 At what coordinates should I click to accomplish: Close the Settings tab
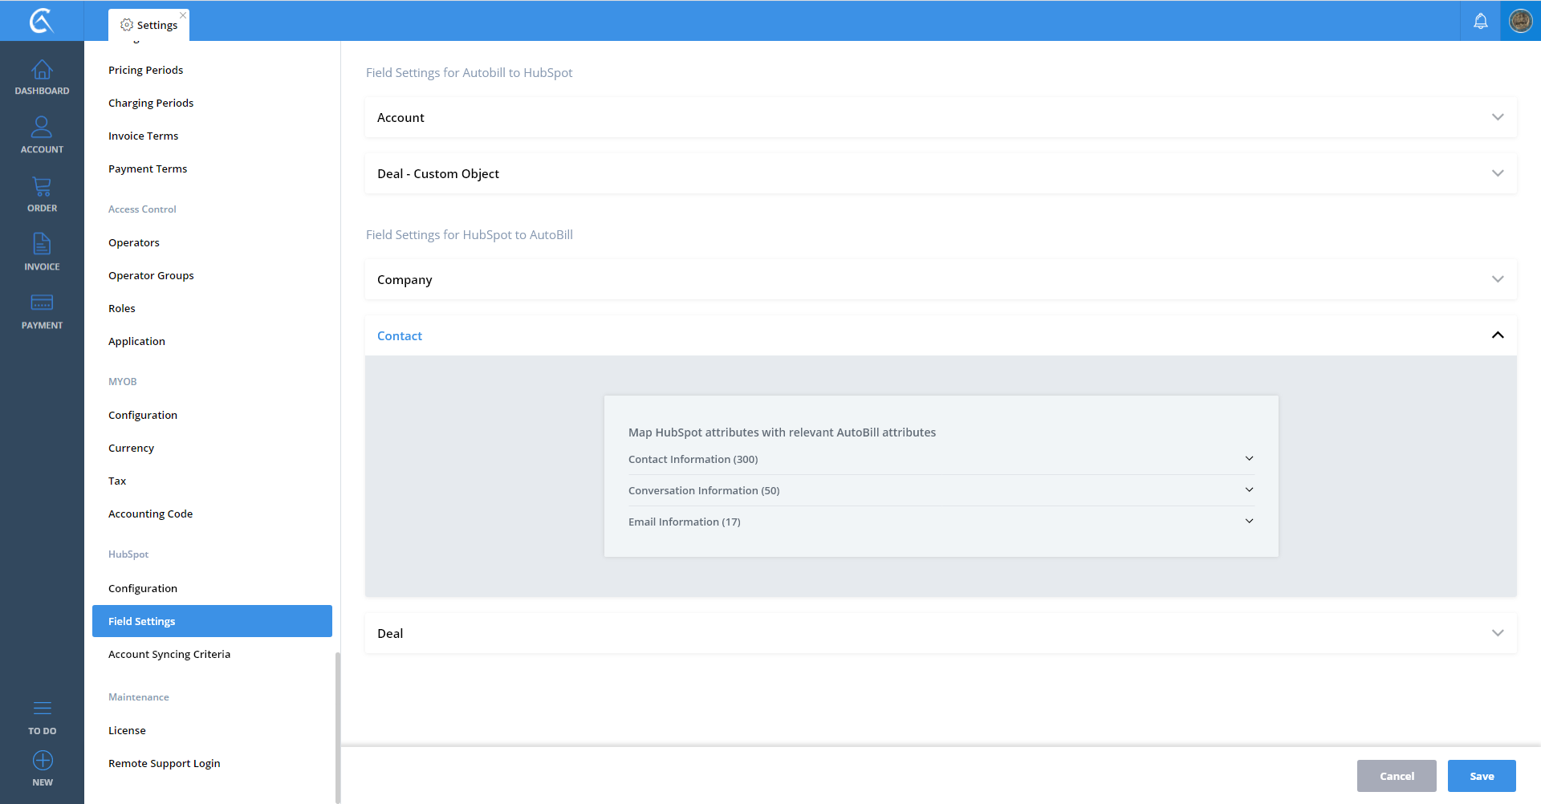click(183, 15)
